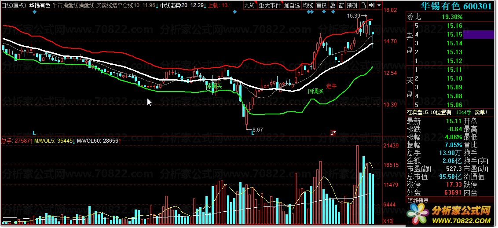
Task: Click the 市盈(静) 527.3 value
Action: pyautogui.click(x=454, y=169)
